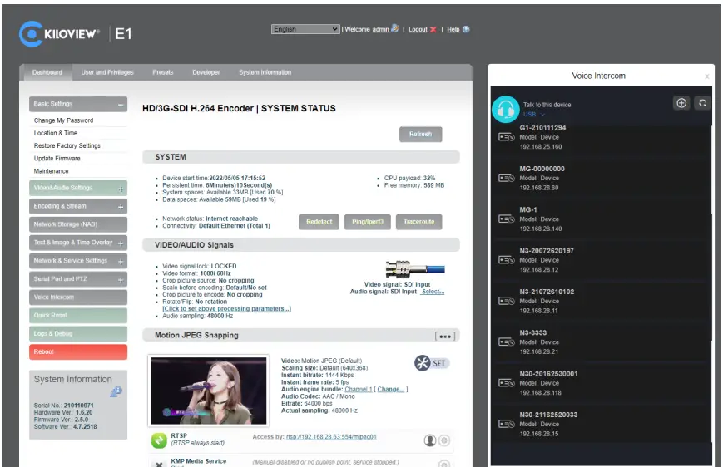Switch to the Dashboard tab
Viewport: 723px width, 467px height.
tap(47, 72)
